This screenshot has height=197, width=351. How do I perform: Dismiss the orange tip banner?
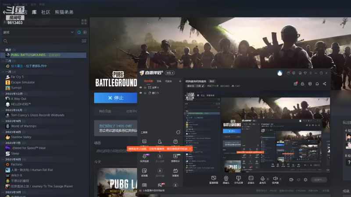pyautogui.click(x=190, y=149)
